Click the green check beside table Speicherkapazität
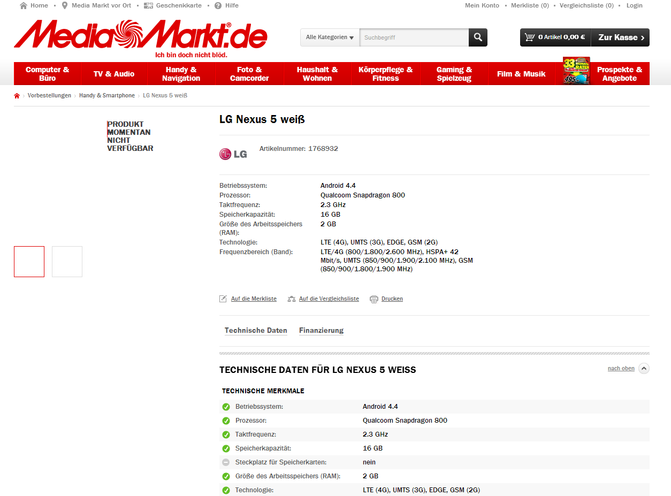This screenshot has width=671, height=496. coord(226,448)
